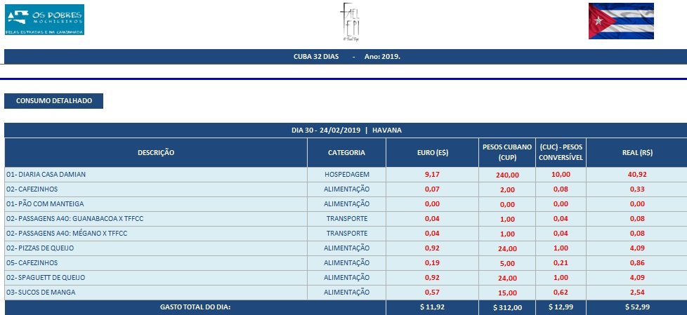Select the REAL (R$) column header
The height and width of the screenshot is (315, 687).
click(635, 152)
